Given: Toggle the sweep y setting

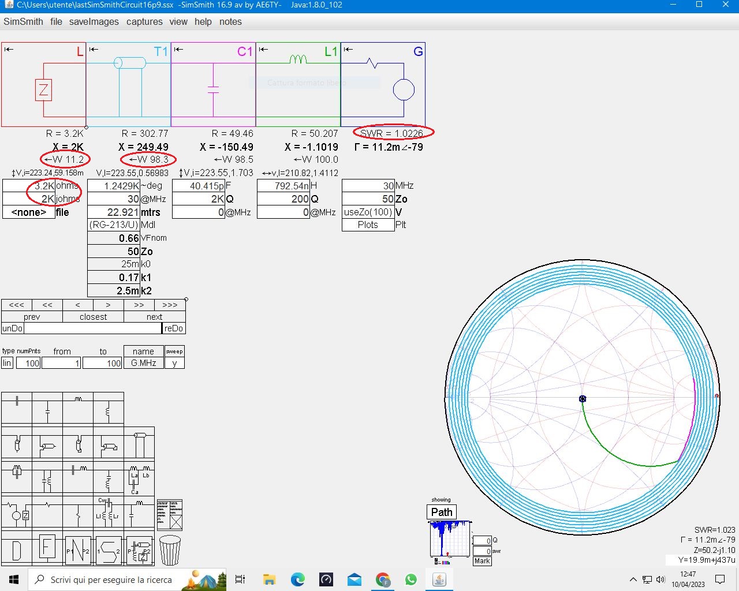Looking at the screenshot, I should [174, 363].
